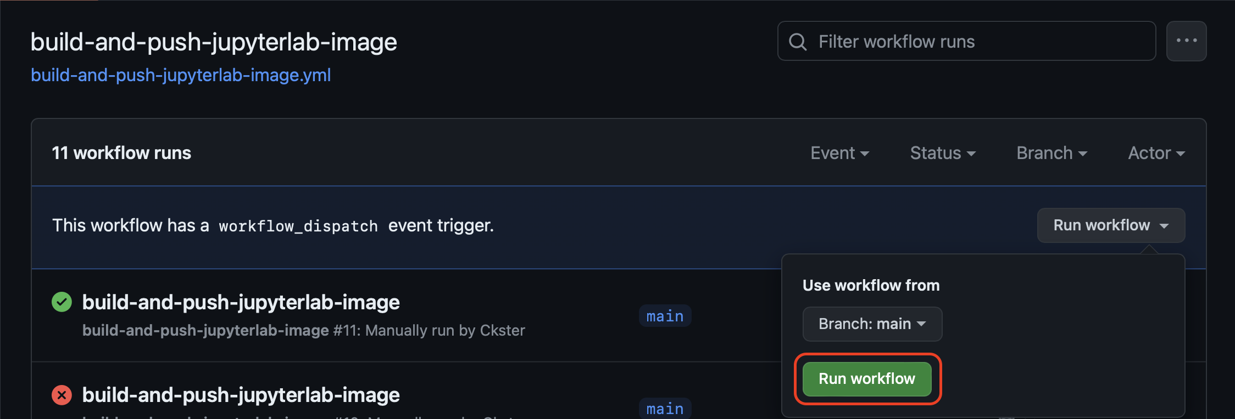
Task: Click the green success check icon on run #11
Action: (x=61, y=302)
